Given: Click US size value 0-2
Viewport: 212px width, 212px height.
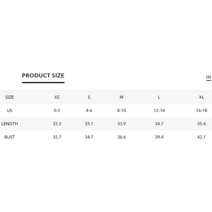Looking at the screenshot, I should [x=57, y=111].
